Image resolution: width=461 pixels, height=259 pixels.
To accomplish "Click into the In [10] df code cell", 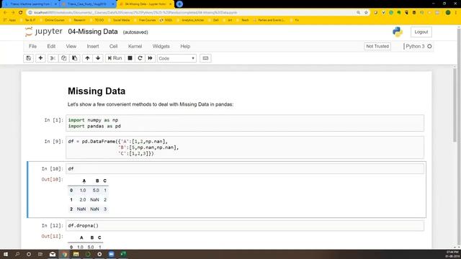I will click(245, 168).
